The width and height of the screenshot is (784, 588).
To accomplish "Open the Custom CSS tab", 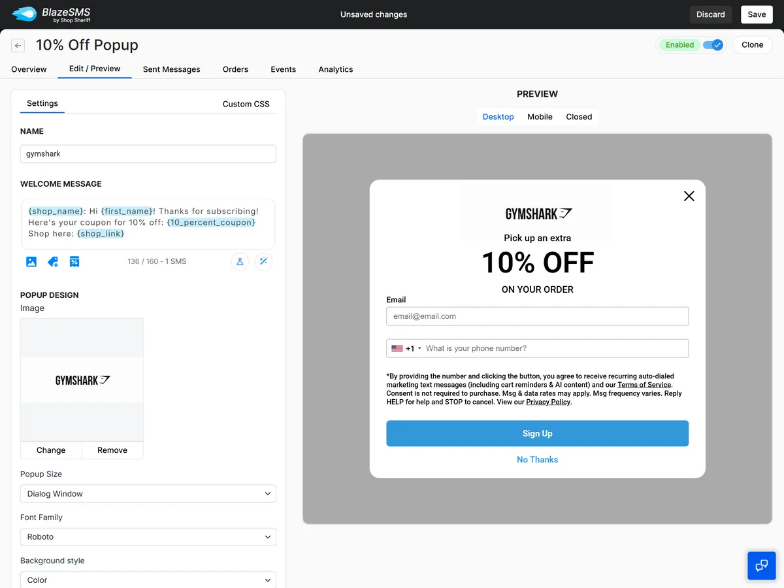I will (246, 104).
